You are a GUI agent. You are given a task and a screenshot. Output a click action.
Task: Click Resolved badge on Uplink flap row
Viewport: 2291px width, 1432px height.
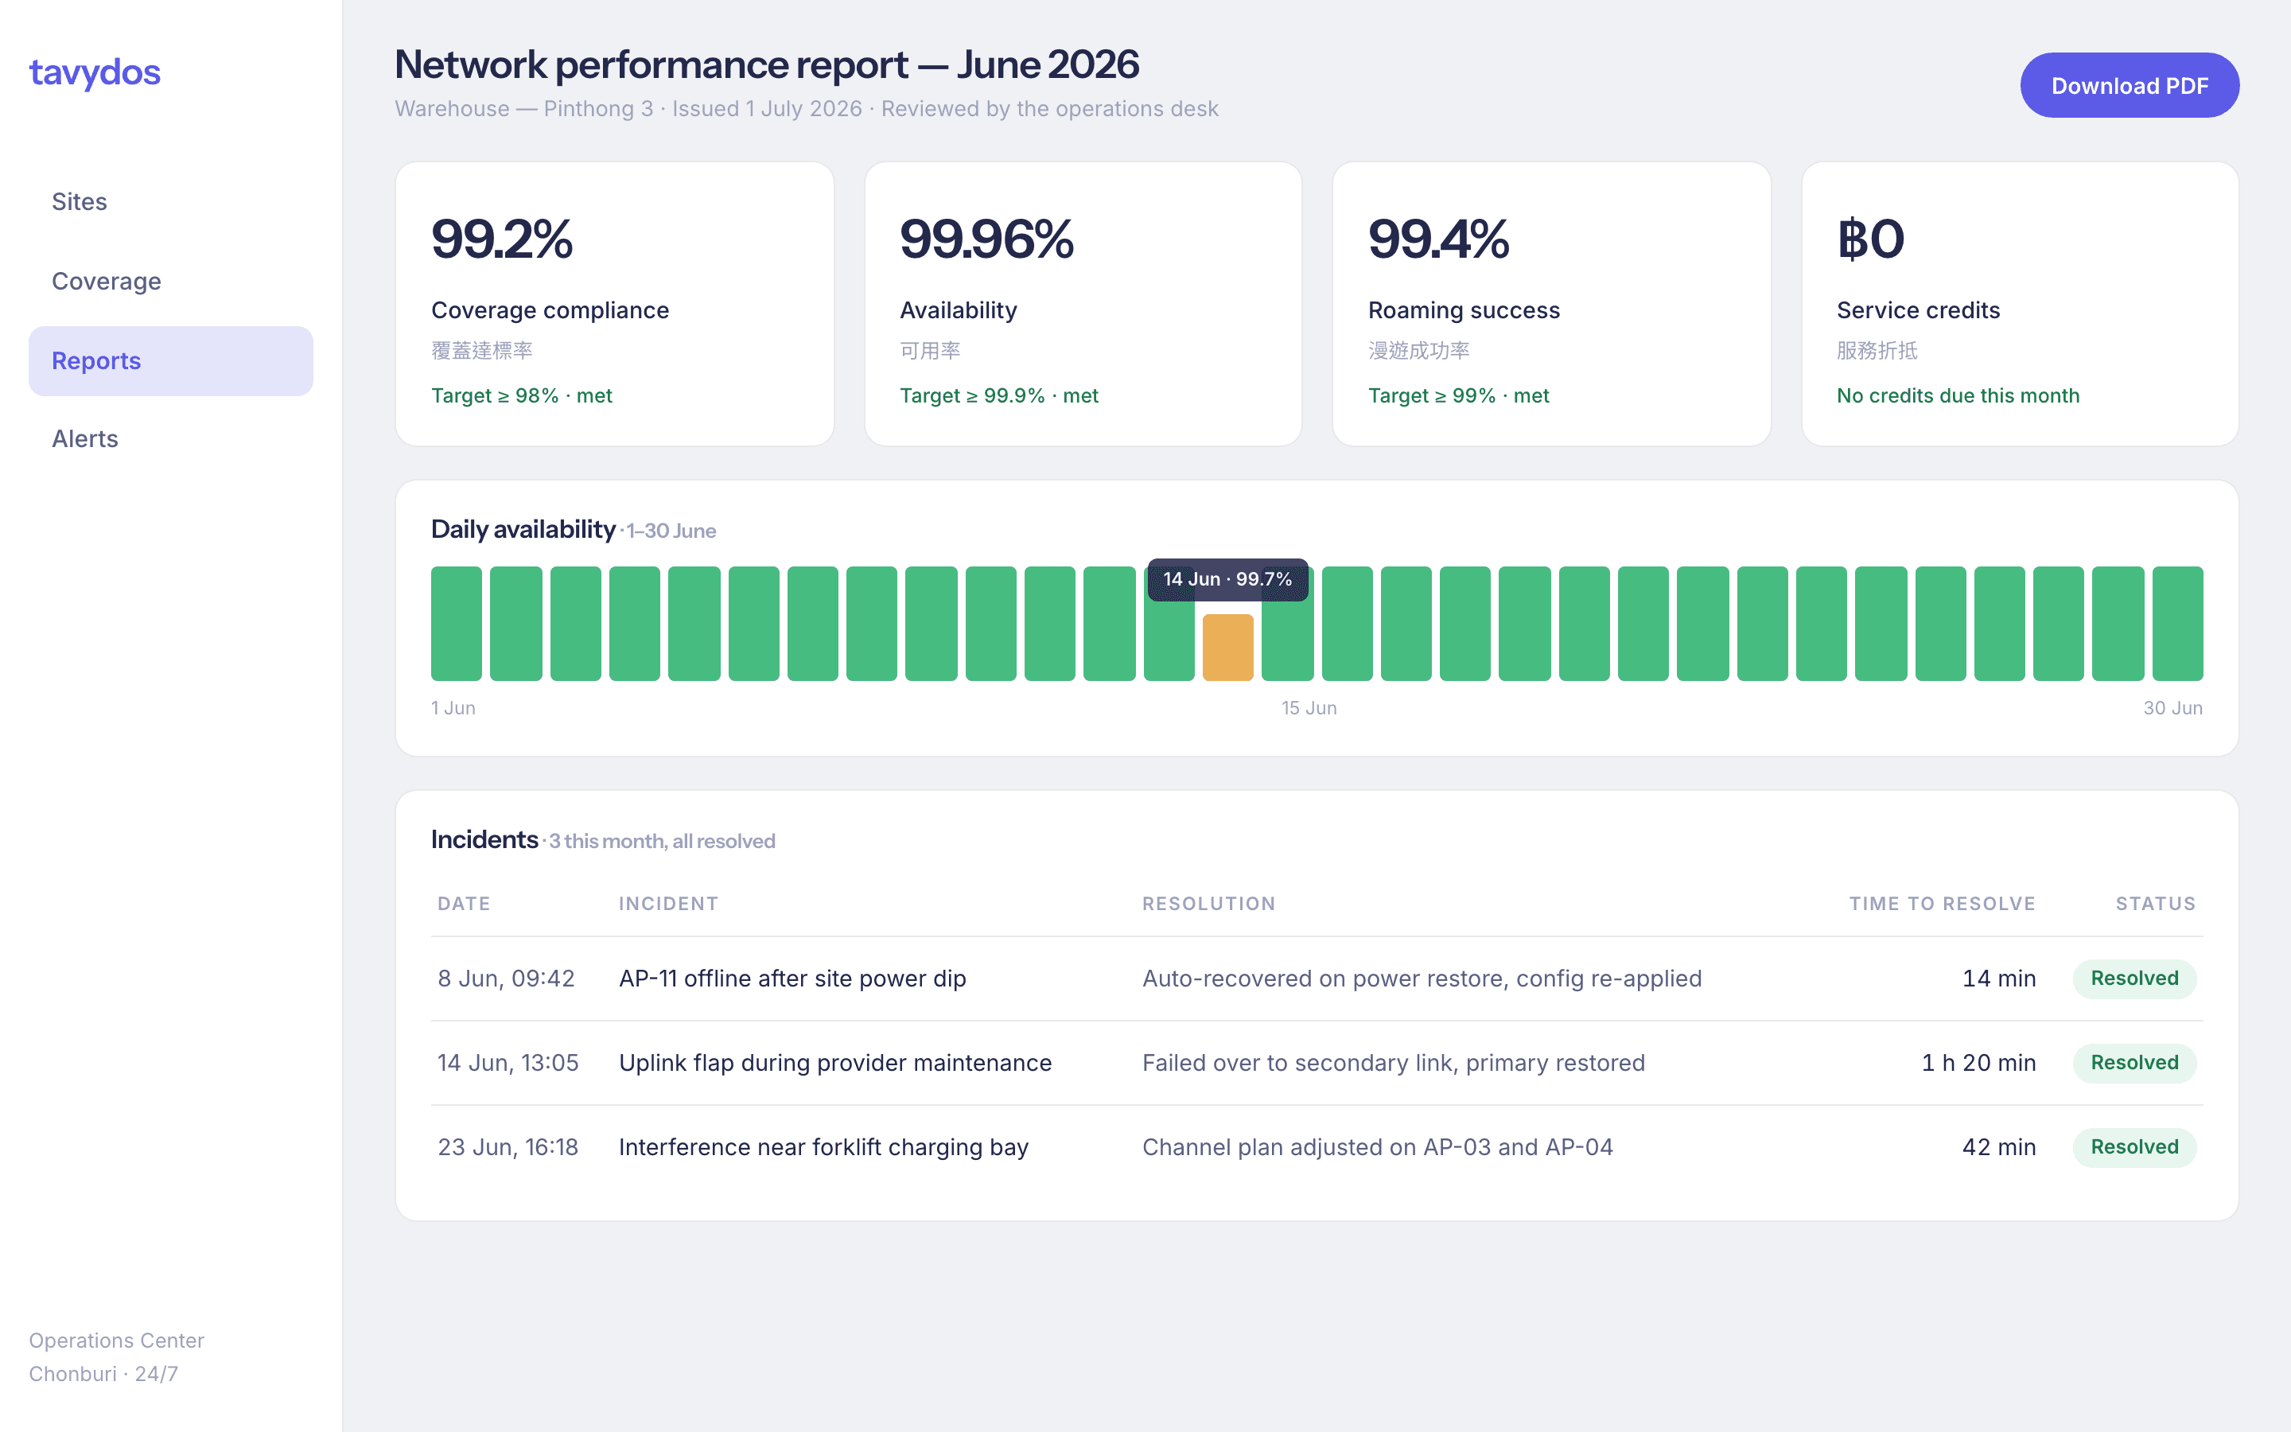(2135, 1063)
